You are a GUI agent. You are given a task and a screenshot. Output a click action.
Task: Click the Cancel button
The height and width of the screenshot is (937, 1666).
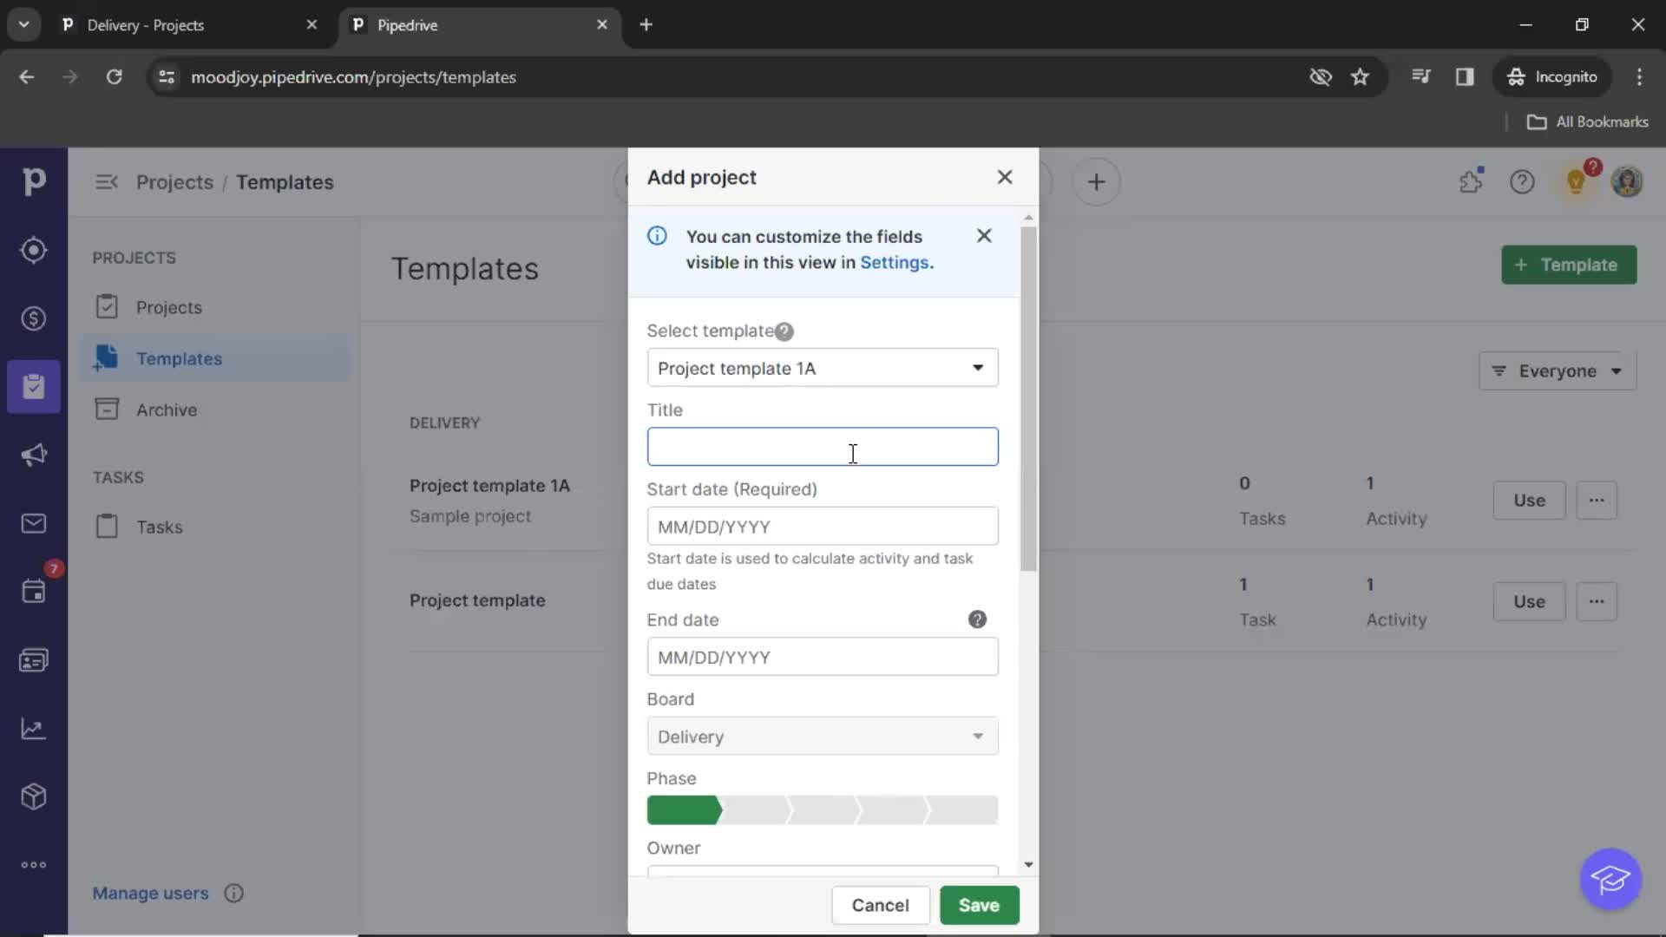pos(880,905)
